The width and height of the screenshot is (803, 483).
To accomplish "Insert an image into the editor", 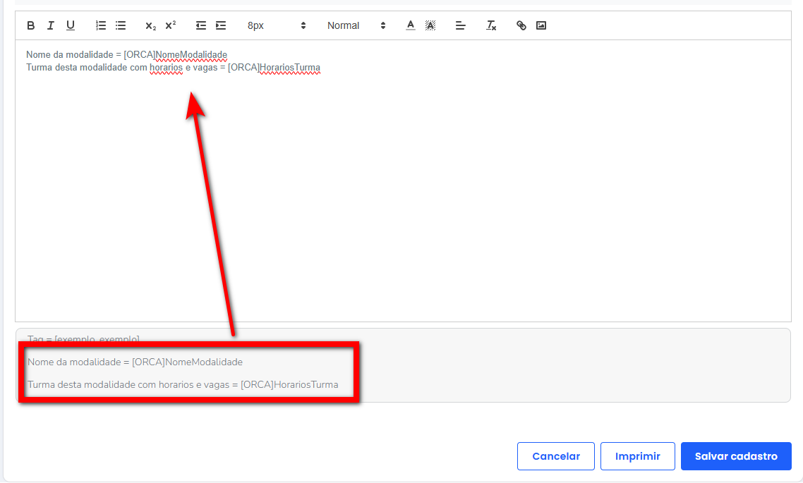I will (541, 25).
